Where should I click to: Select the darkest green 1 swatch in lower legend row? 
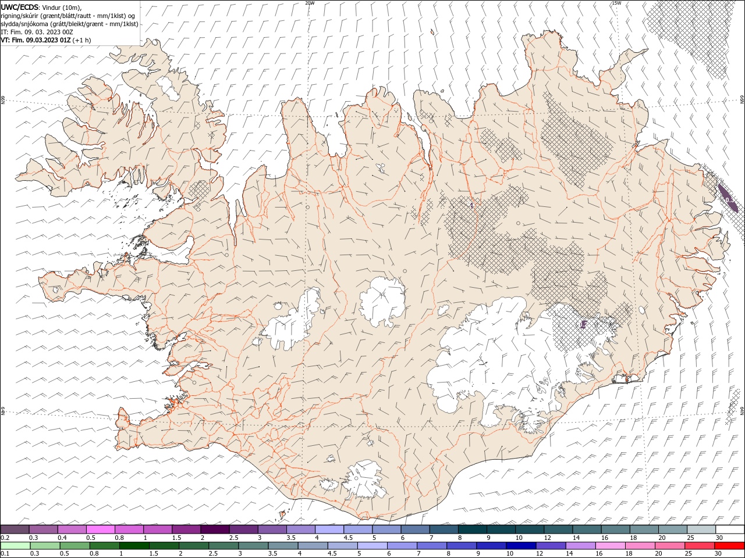pyautogui.click(x=134, y=546)
